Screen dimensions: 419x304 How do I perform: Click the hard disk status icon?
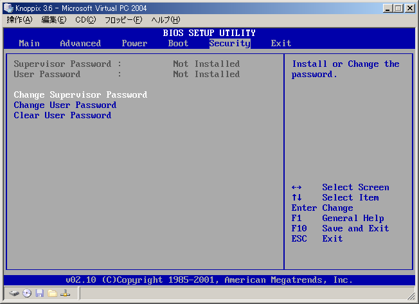pos(14,293)
